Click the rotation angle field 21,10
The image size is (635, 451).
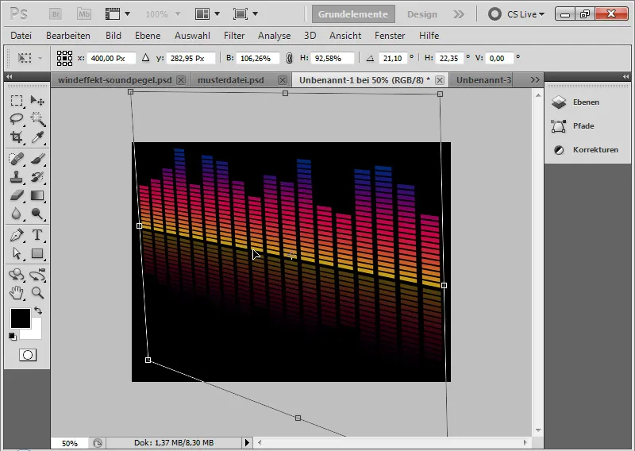392,58
